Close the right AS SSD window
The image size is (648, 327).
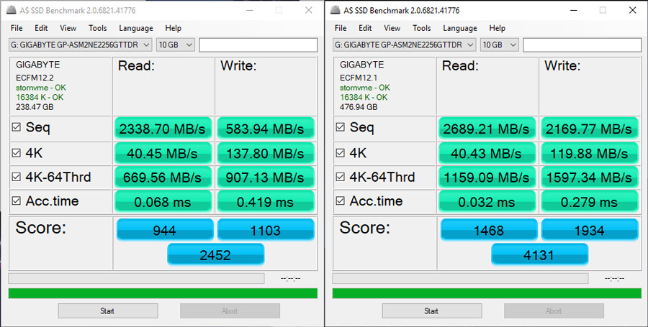coord(633,10)
